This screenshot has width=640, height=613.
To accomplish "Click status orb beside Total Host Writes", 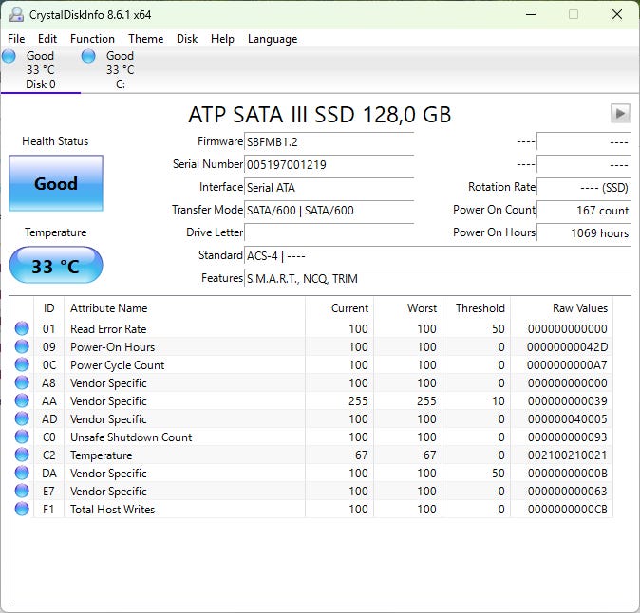I will [x=22, y=510].
